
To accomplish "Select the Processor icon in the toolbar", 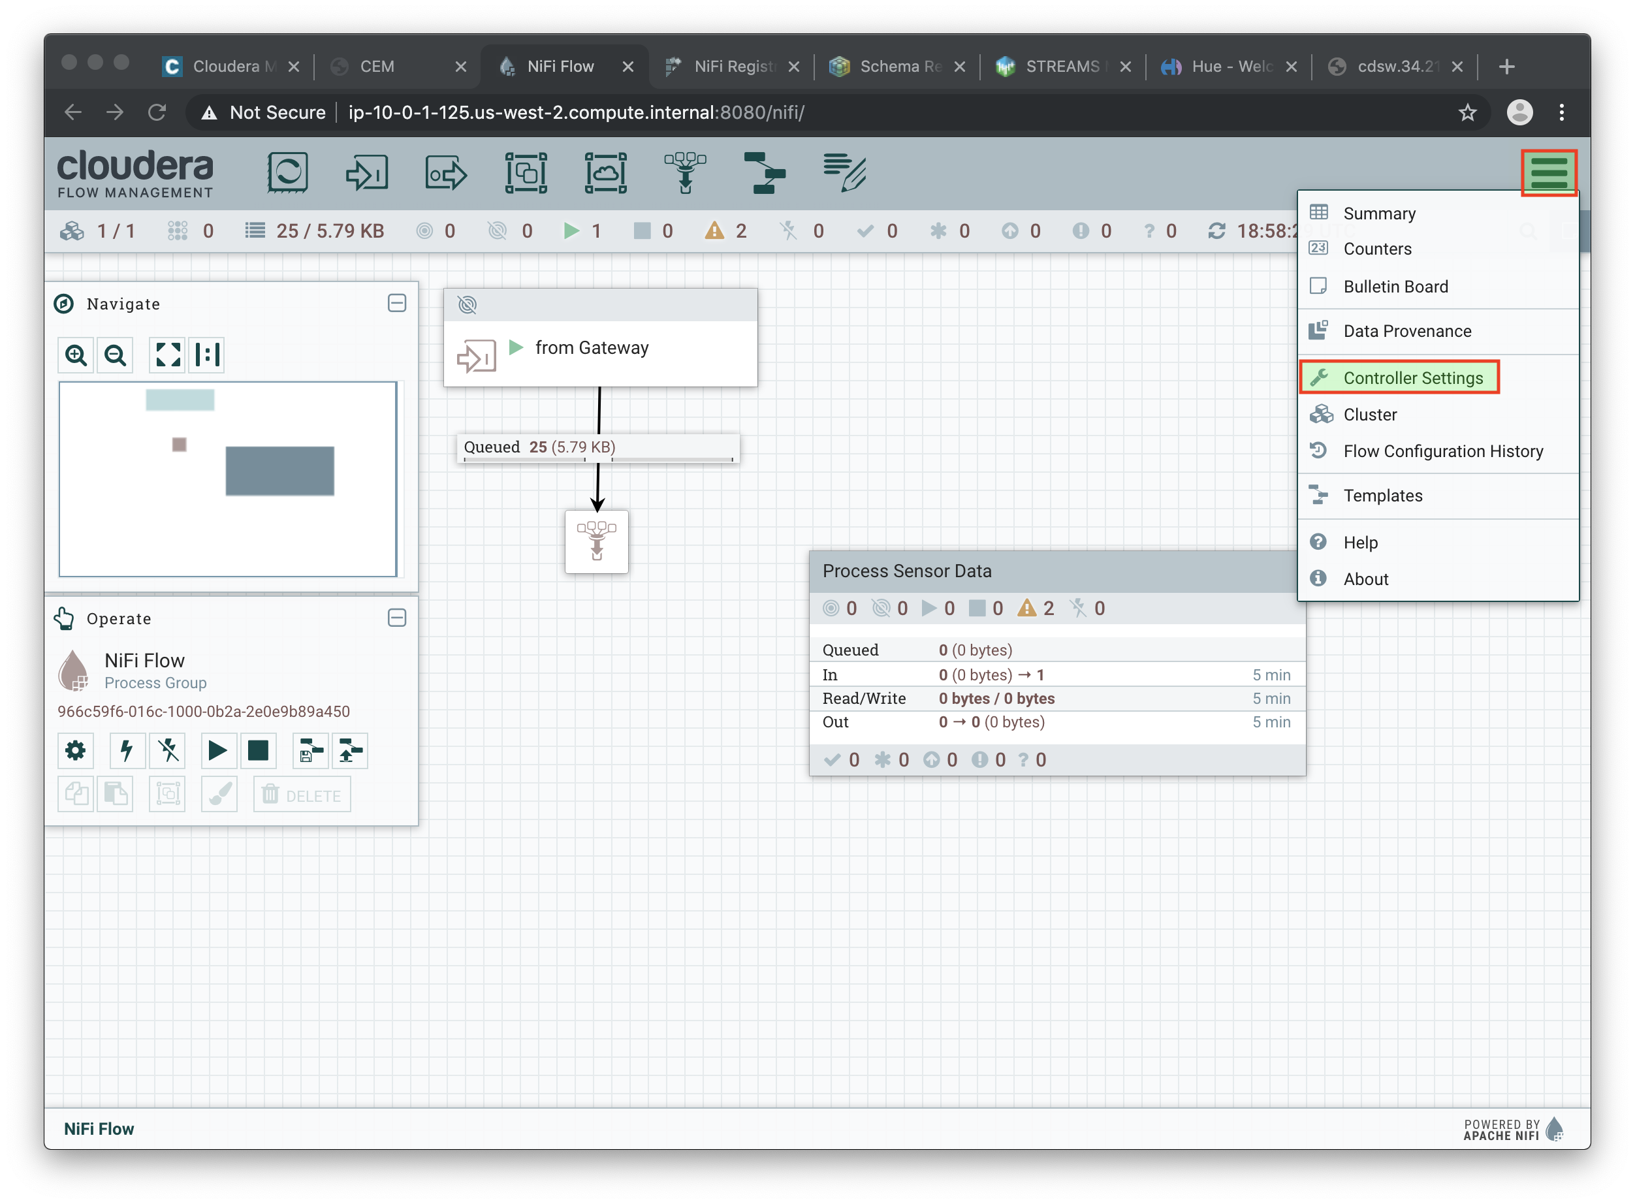I will pos(287,173).
